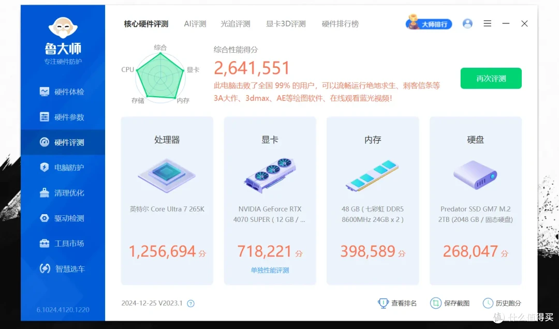This screenshot has width=559, height=329.
Task: Click the 保存截图 crop icon
Action: (435, 303)
